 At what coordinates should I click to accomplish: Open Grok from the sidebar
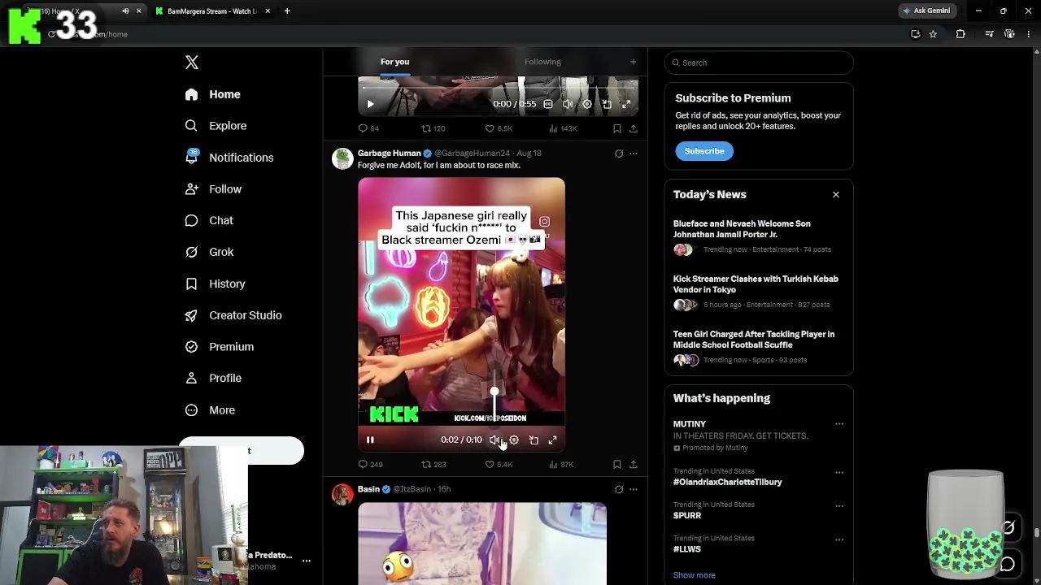pyautogui.click(x=209, y=252)
